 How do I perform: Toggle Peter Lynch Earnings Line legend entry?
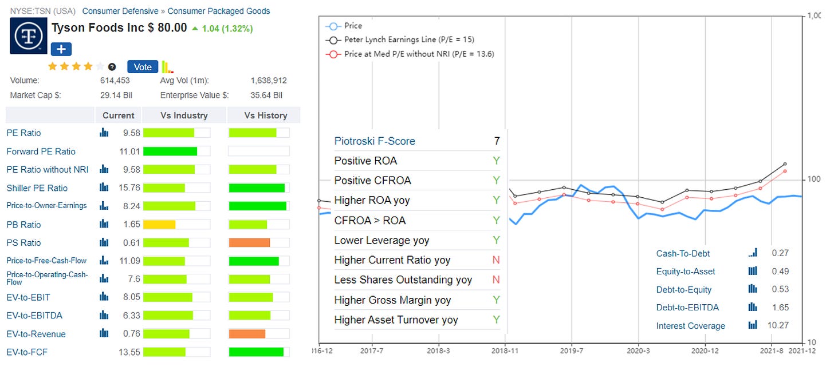pos(400,40)
